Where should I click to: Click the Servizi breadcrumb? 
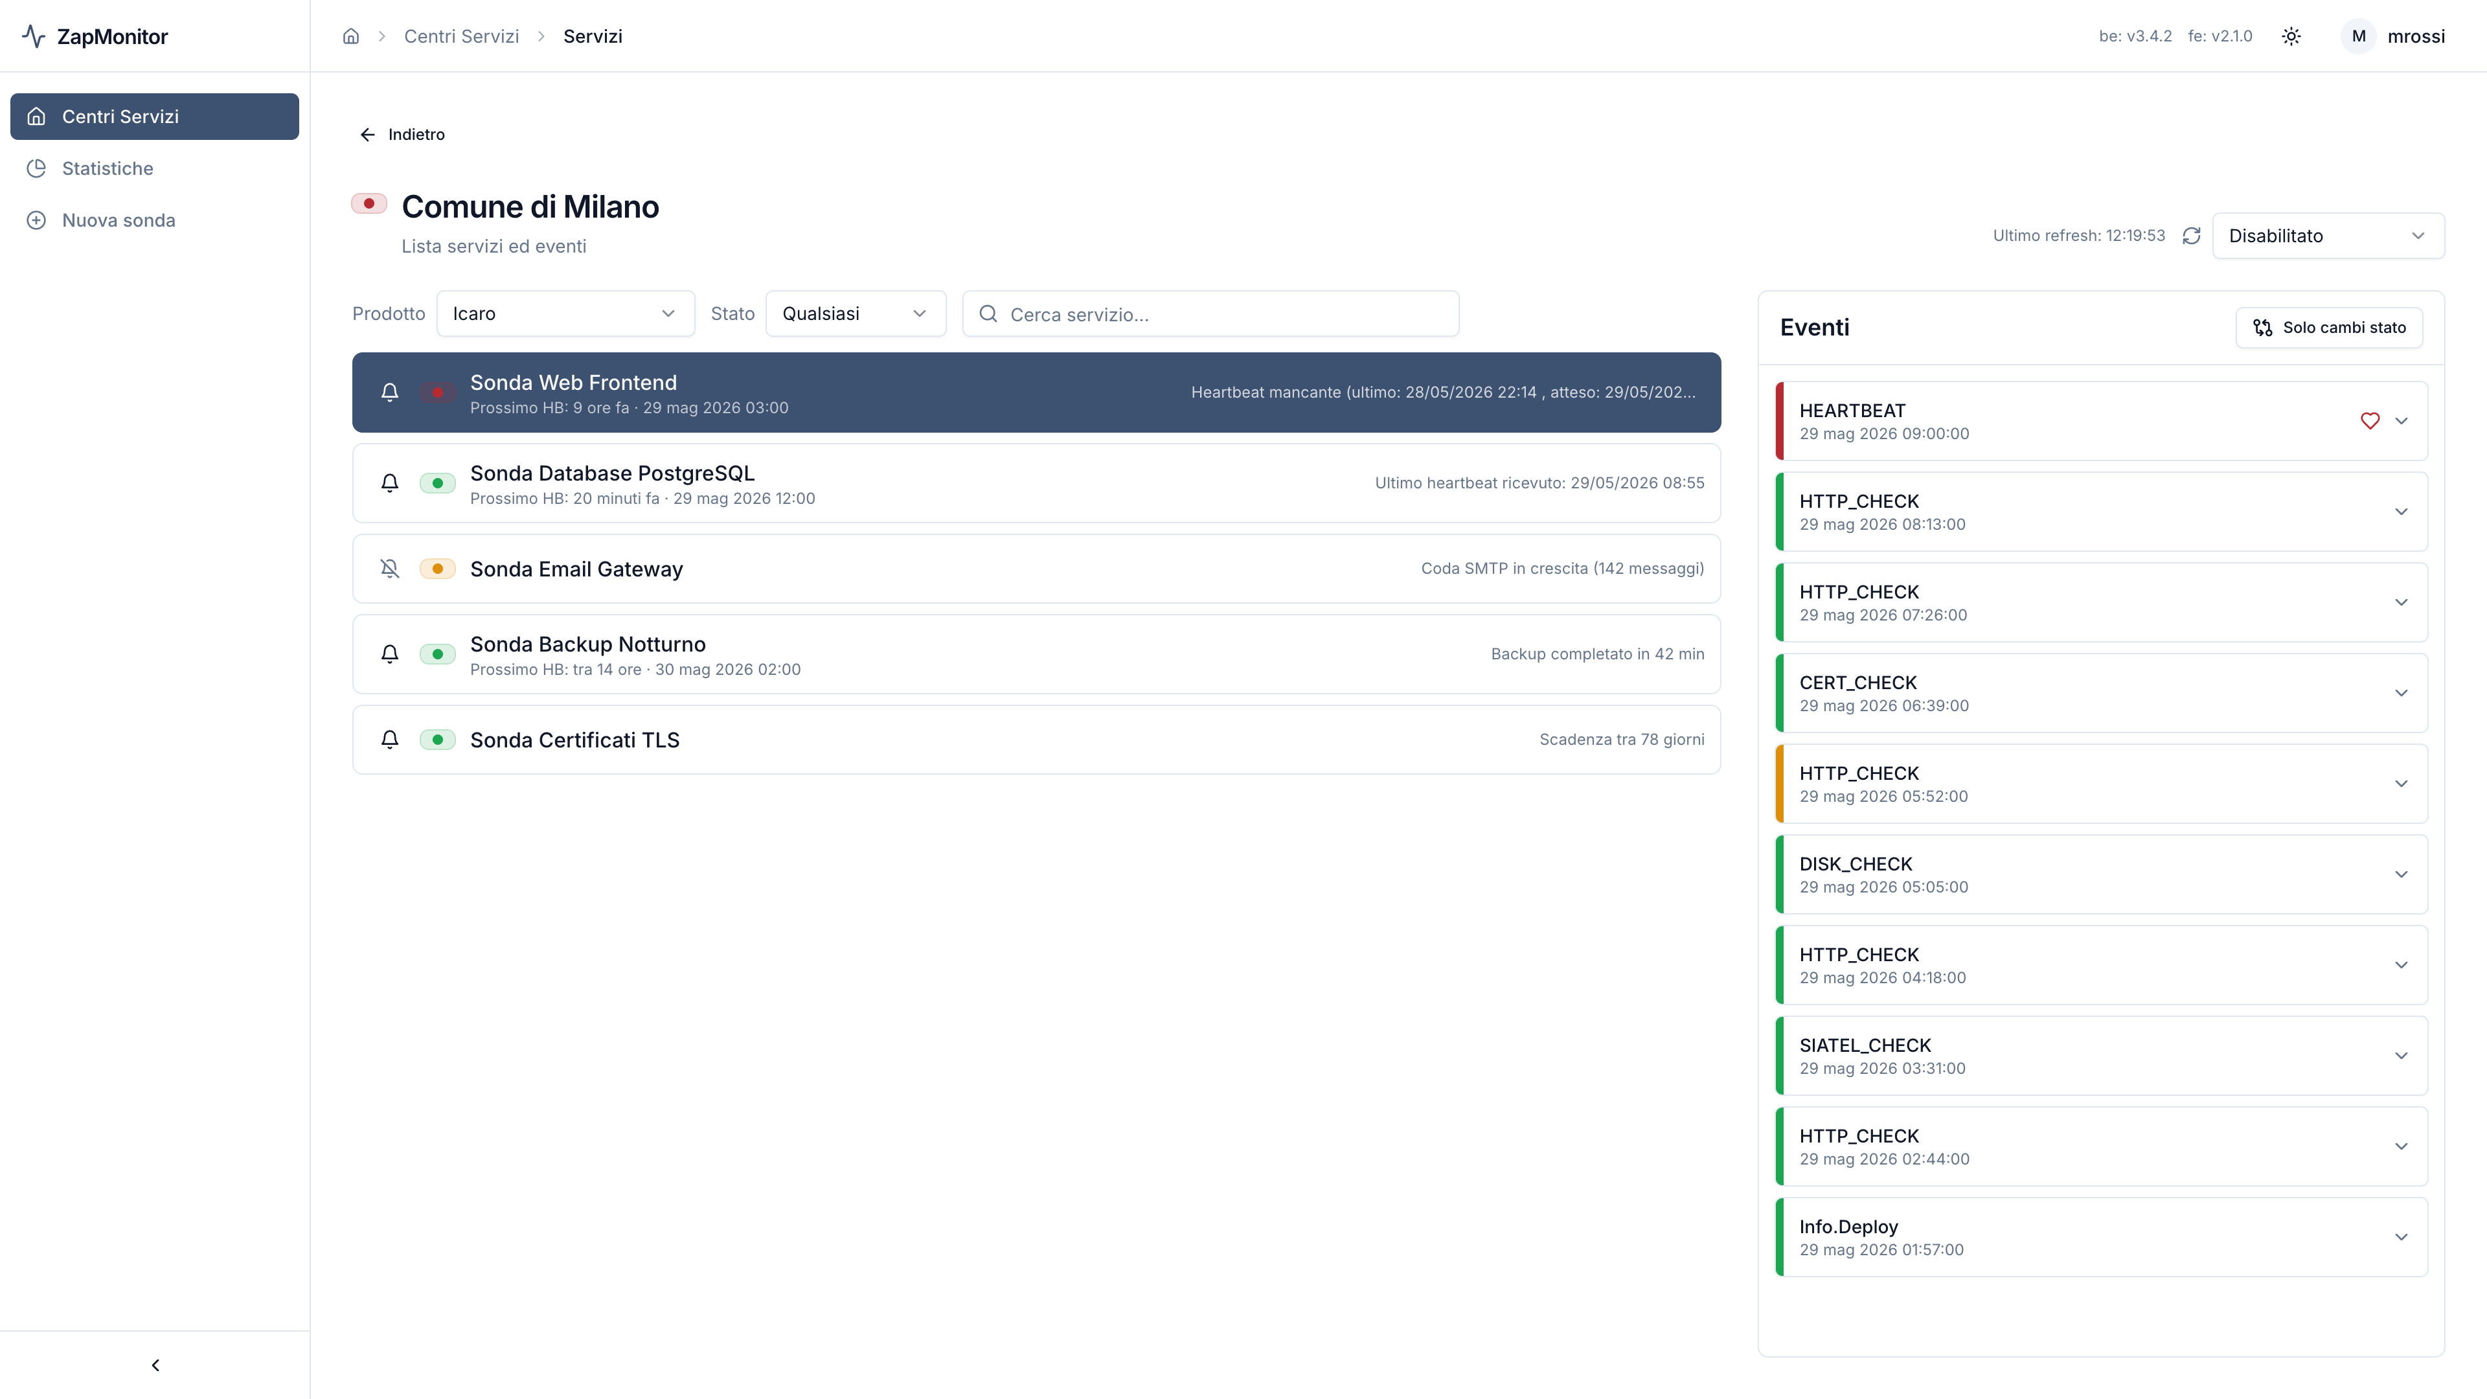593,36
